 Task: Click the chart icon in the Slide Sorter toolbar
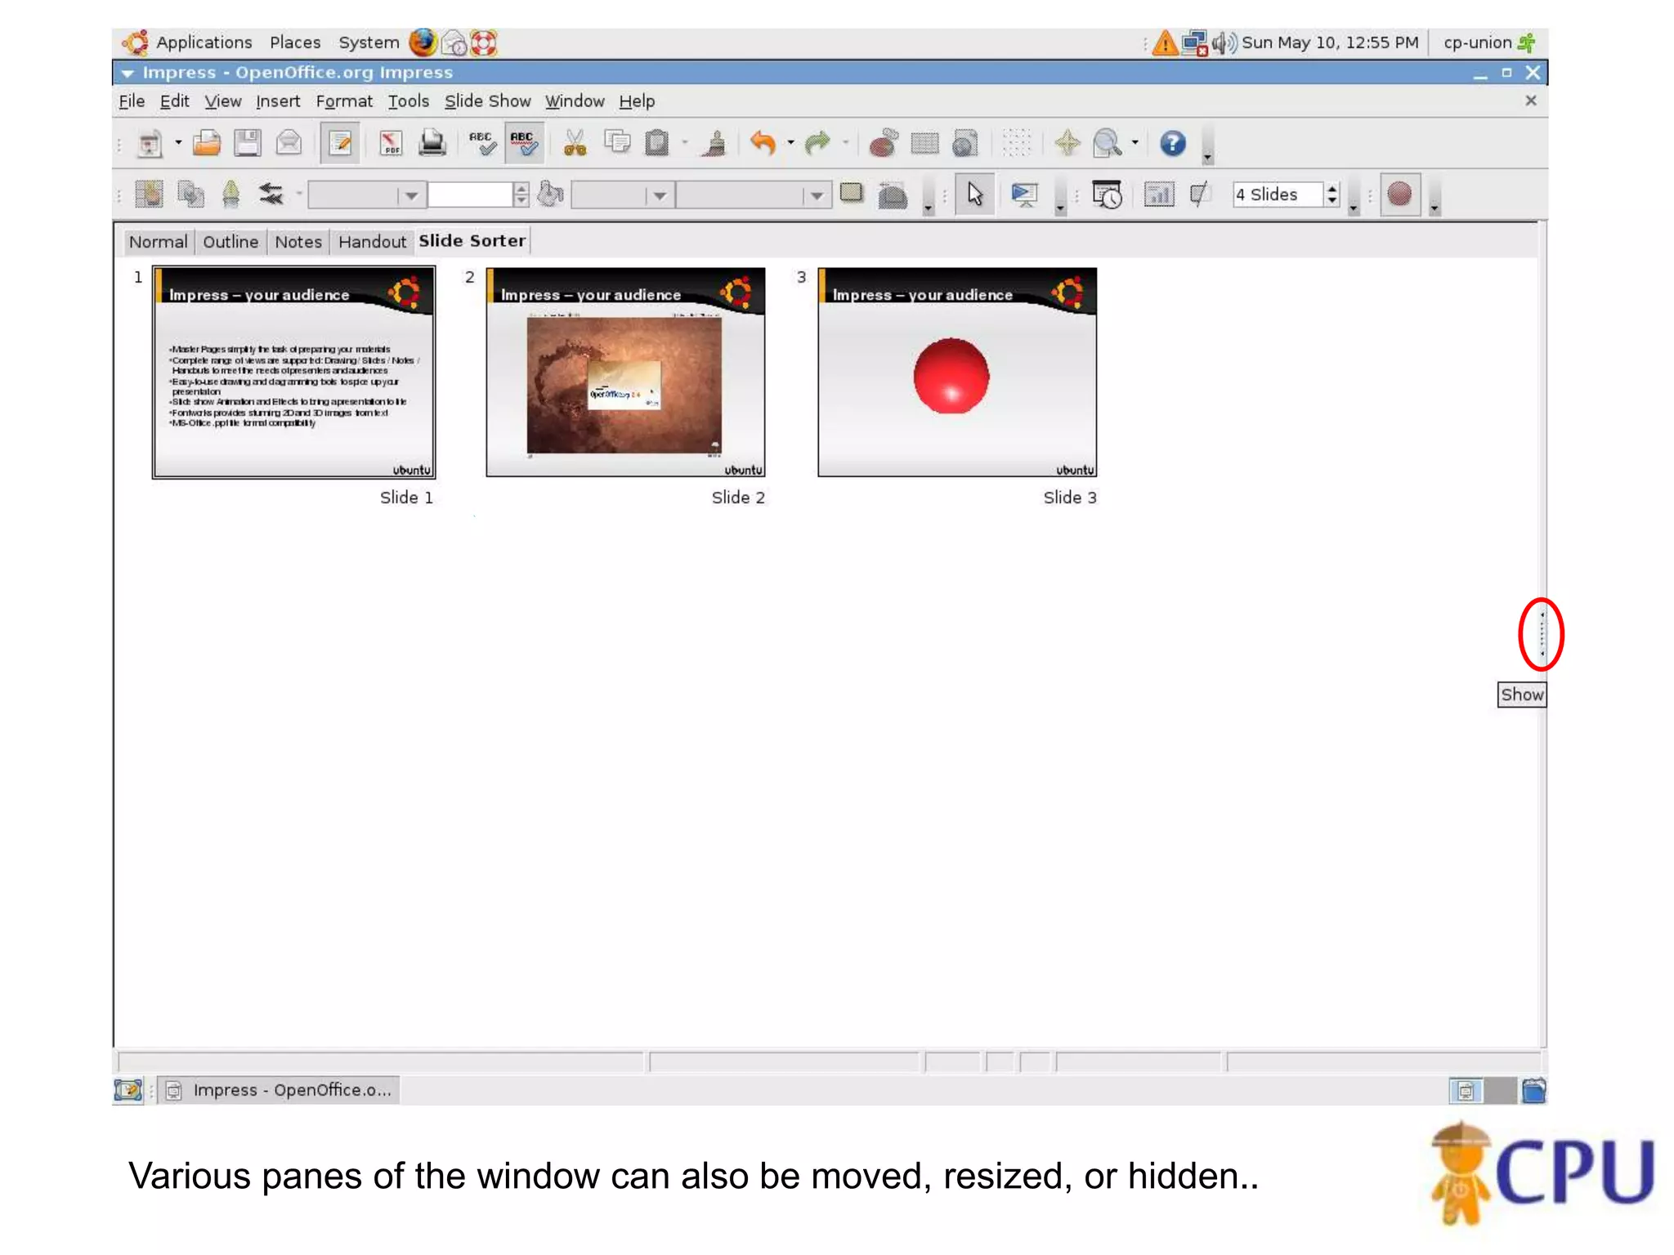tap(1158, 194)
